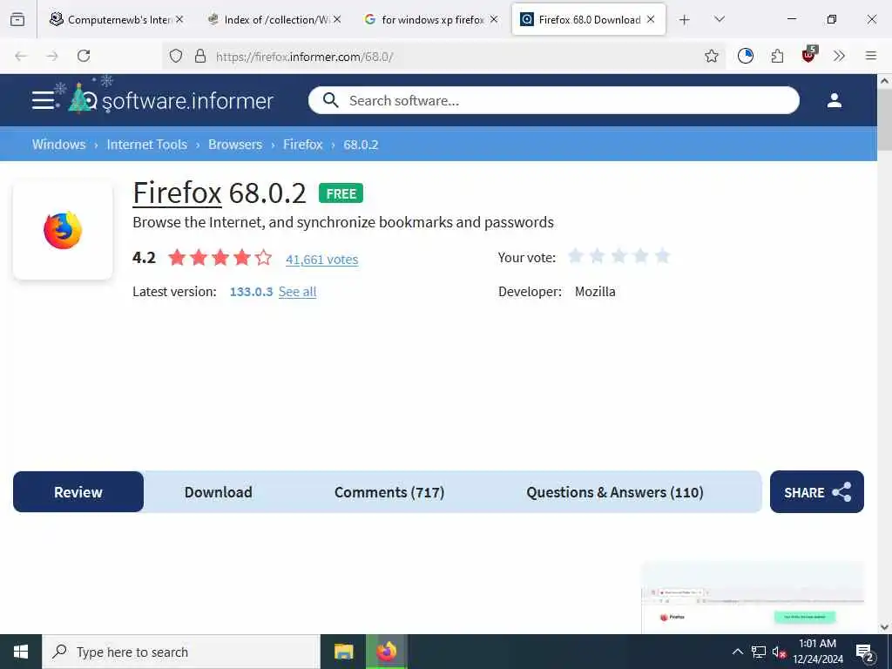Viewport: 892px width, 669px height.
Task: Open the blue circular toolbar extension icon
Action: [x=746, y=56]
